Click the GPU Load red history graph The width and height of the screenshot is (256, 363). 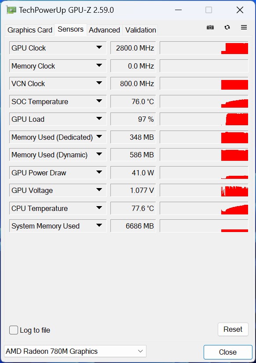204,119
